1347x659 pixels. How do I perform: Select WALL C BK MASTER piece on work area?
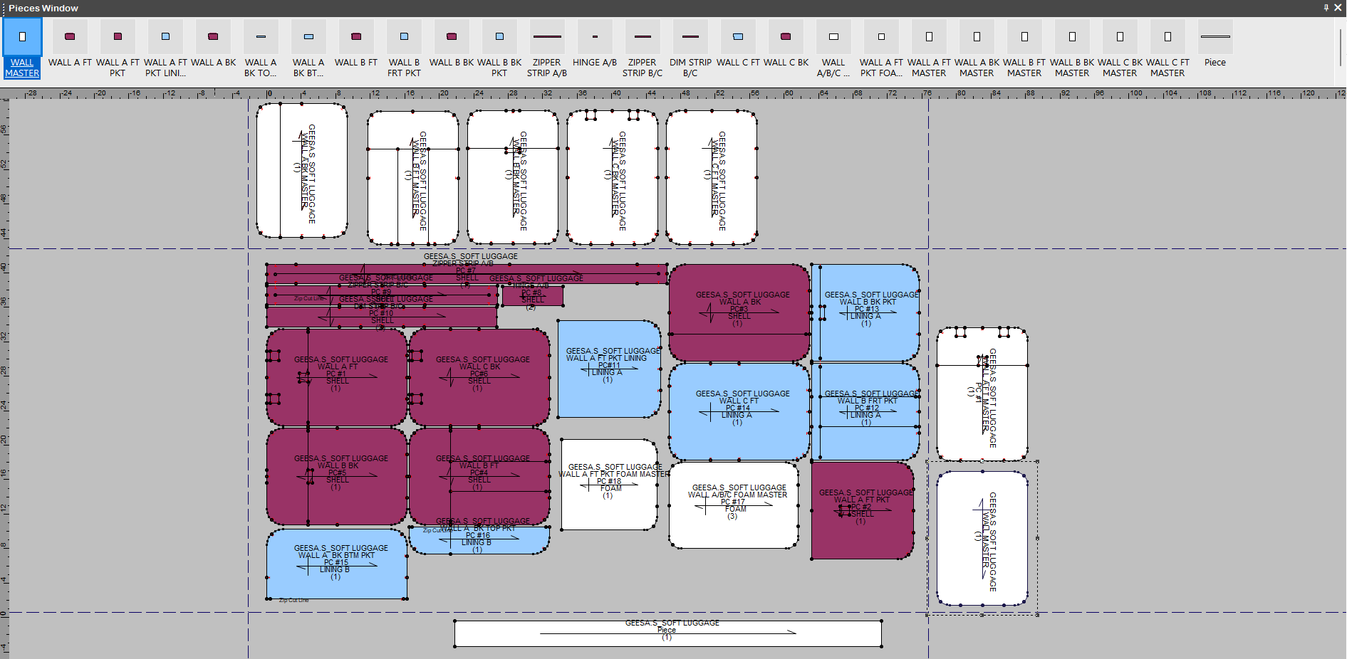613,178
